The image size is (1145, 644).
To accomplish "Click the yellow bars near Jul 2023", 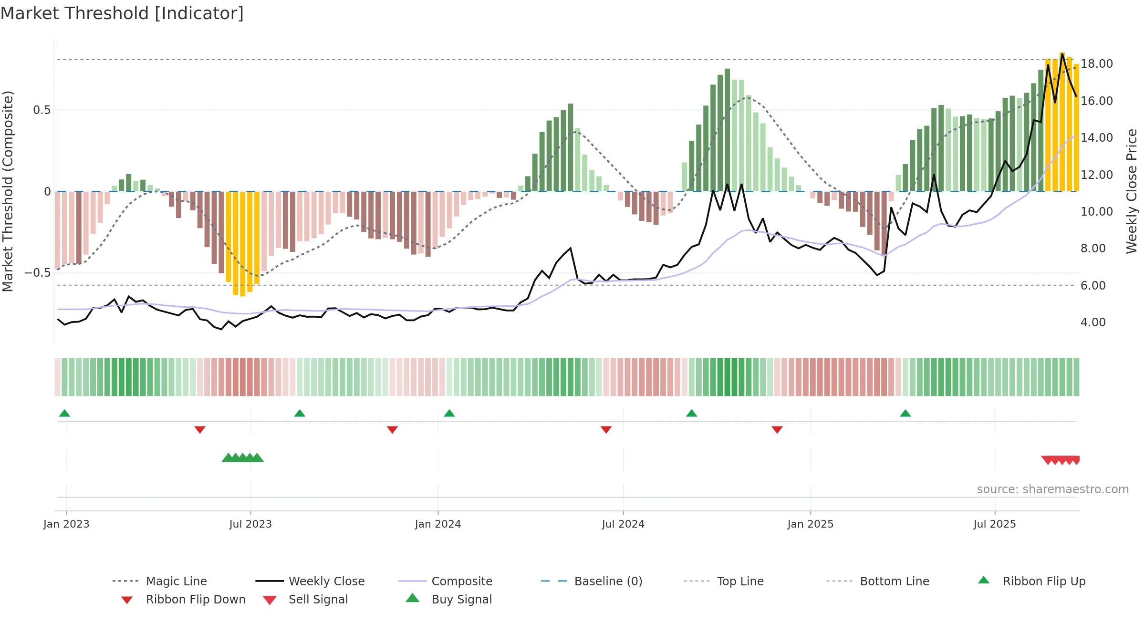I will 243,243.
